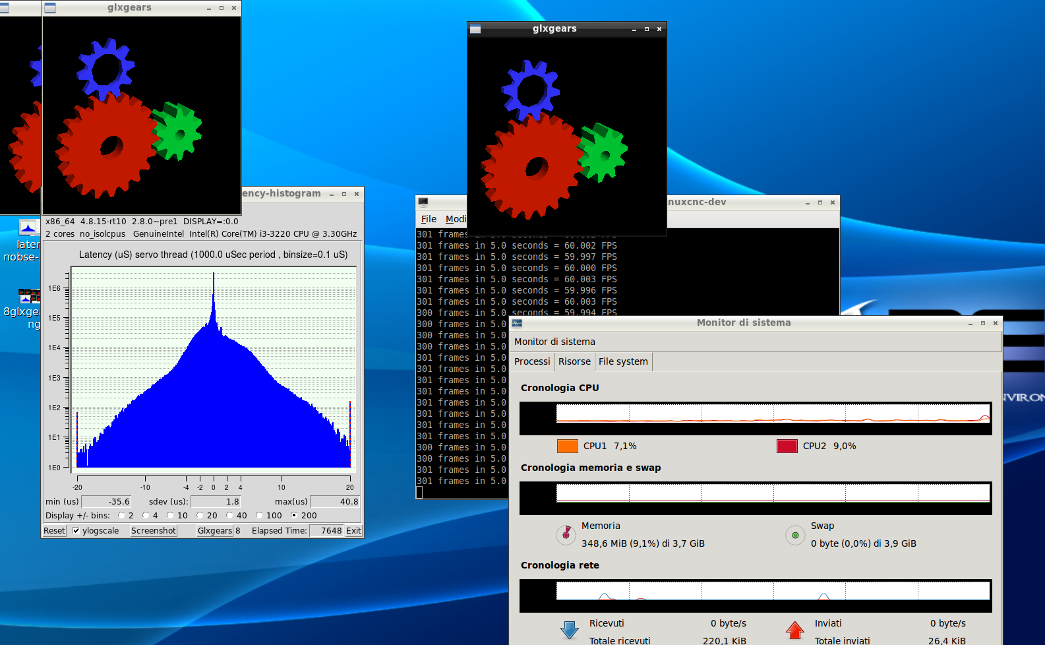Open the 8glxgears desktop launcher icon

coord(29,296)
